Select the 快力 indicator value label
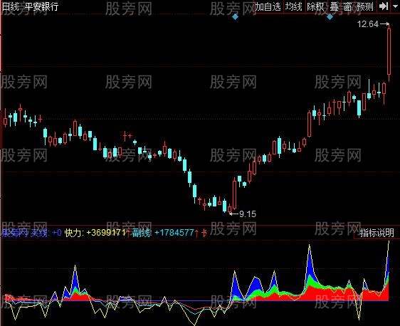This screenshot has height=326, width=400. pyautogui.click(x=95, y=232)
